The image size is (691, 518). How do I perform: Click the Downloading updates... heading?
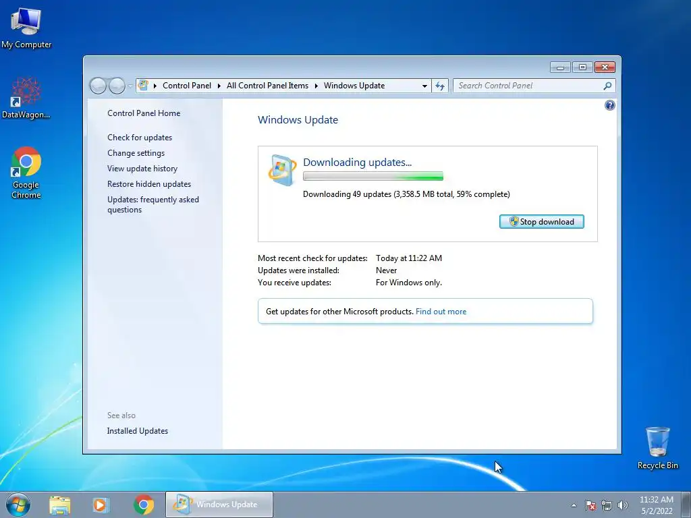click(358, 163)
